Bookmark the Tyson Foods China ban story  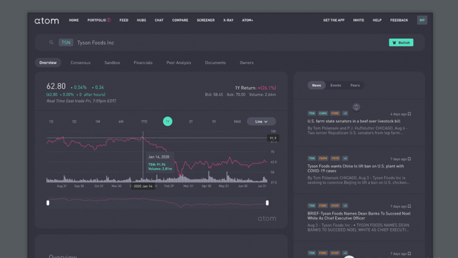409,159
